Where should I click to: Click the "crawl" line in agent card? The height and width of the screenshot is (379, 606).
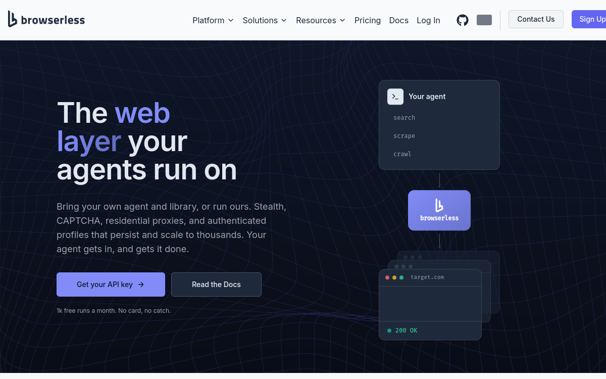[x=402, y=154]
